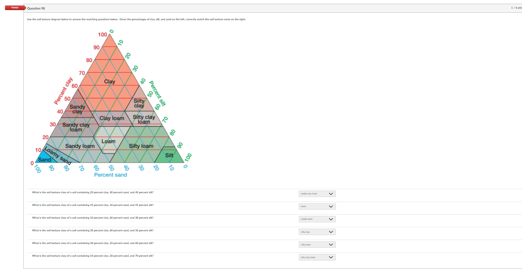Click the Percent clay axis label
Image resolution: width=522 pixels, height=278 pixels.
64,90
